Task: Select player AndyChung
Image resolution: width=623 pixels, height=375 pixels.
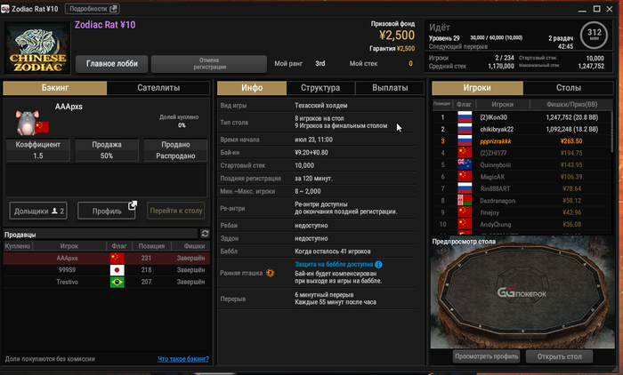Action: tap(522, 224)
